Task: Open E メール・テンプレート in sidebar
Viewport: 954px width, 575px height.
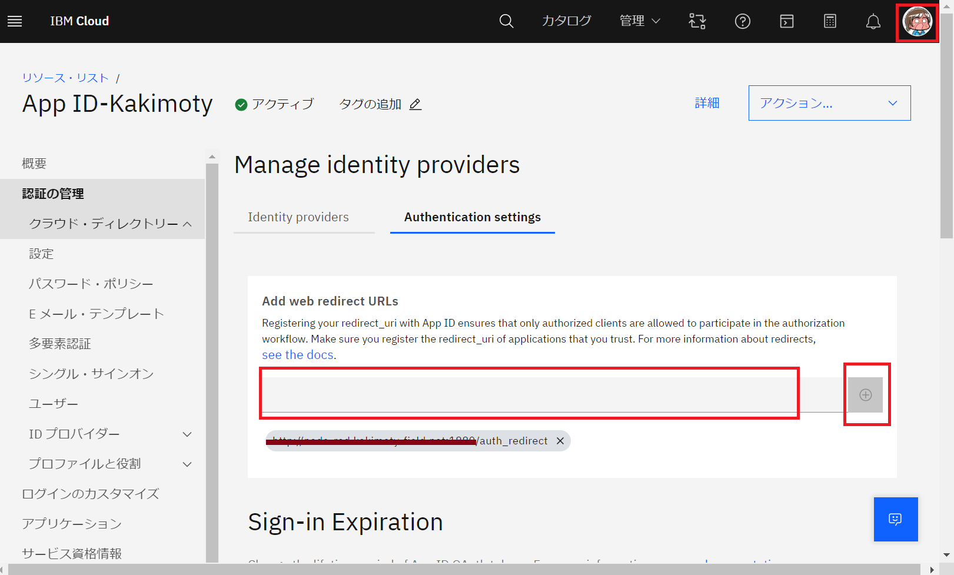Action: tap(96, 314)
